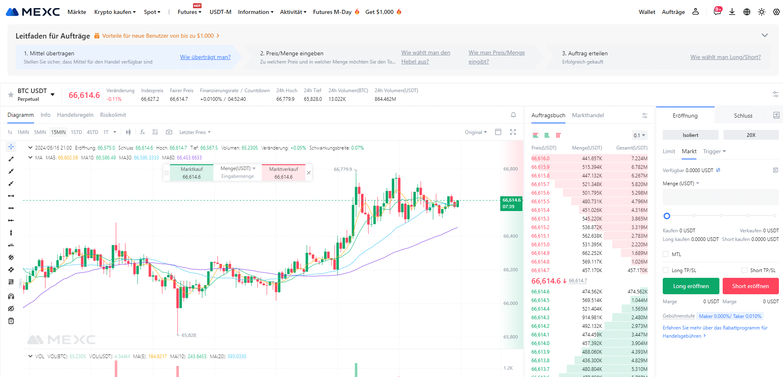Open the app download icon
783x377 pixels.
click(732, 11)
